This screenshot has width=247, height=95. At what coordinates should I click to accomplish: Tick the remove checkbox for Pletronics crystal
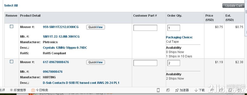pos(11,27)
